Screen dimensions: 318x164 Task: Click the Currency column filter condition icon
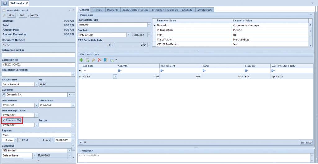(x=247, y=71)
